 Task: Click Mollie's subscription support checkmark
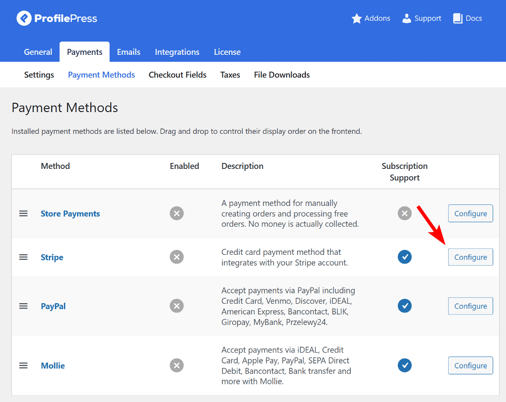click(x=405, y=365)
